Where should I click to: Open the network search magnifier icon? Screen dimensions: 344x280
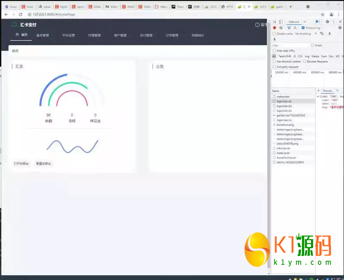pos(295,28)
